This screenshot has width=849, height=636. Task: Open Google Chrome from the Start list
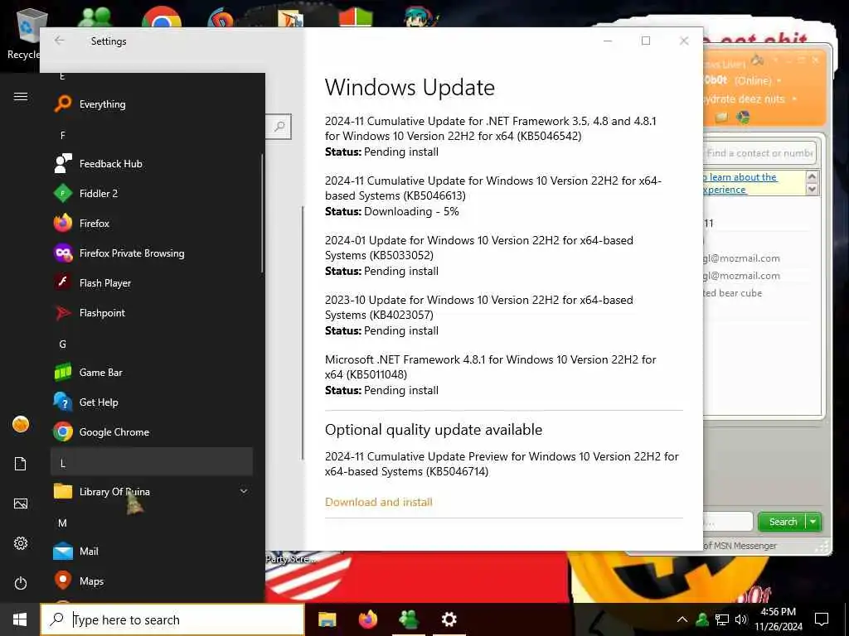tap(152, 431)
